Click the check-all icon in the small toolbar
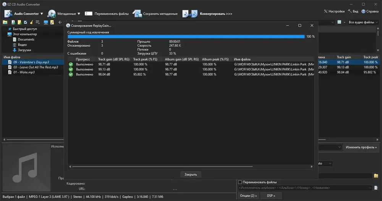 (25, 22)
